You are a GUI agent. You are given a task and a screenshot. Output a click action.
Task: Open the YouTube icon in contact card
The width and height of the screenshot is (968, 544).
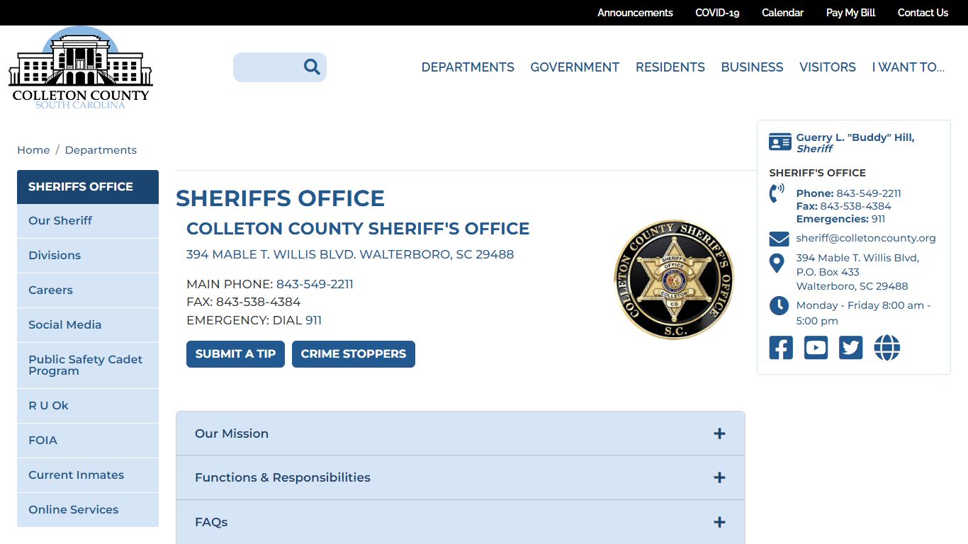(816, 348)
